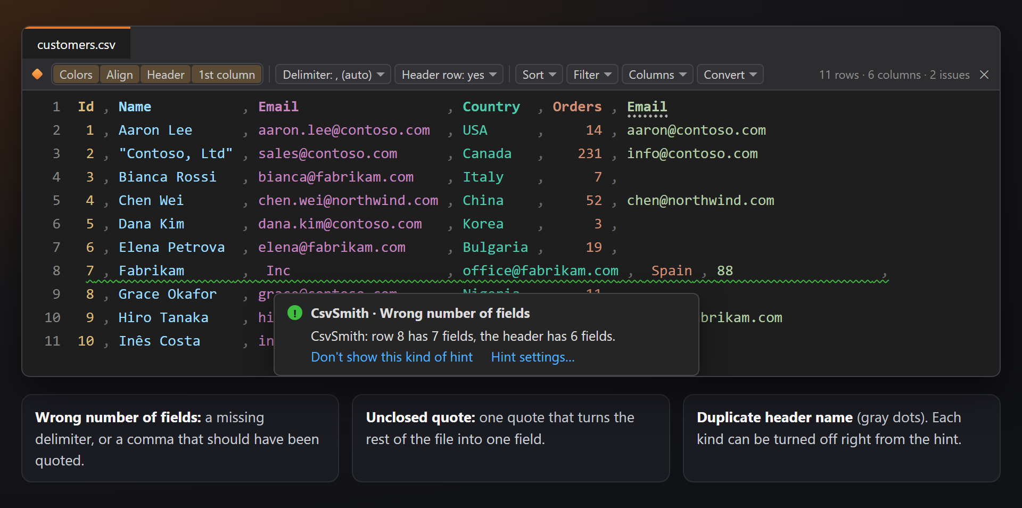Click the aaron.lee@contoso.com cell

tap(344, 130)
